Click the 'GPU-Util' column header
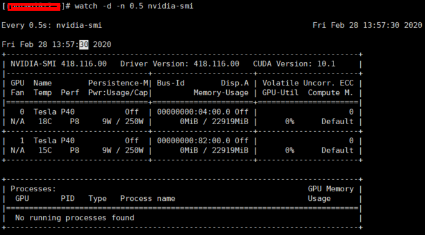425x235 pixels. (x=280, y=93)
